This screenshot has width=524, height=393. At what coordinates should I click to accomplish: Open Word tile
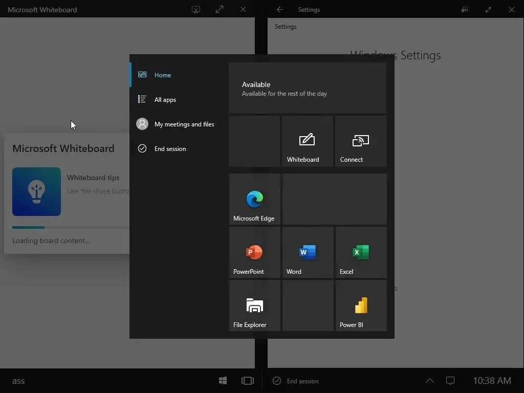(308, 252)
